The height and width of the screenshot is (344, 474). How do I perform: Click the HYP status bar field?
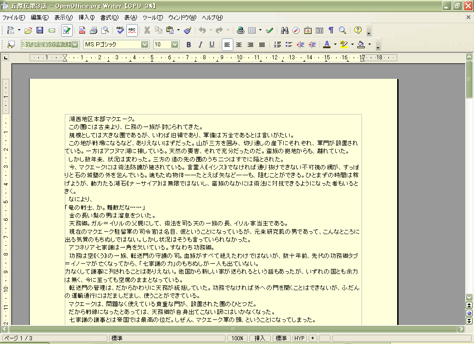point(299,338)
